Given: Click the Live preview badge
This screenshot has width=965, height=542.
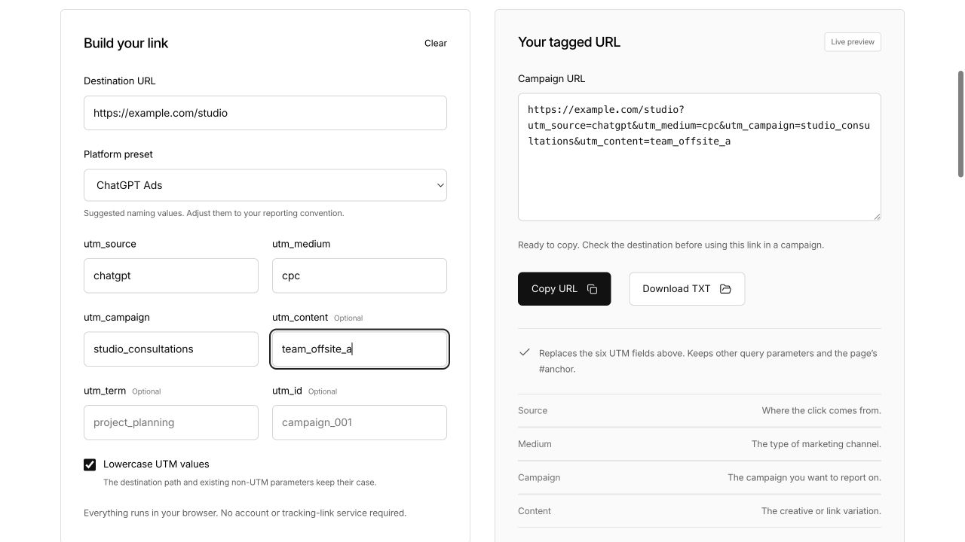Looking at the screenshot, I should 853,42.
